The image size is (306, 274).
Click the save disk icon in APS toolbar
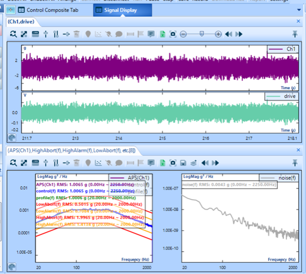point(183,163)
